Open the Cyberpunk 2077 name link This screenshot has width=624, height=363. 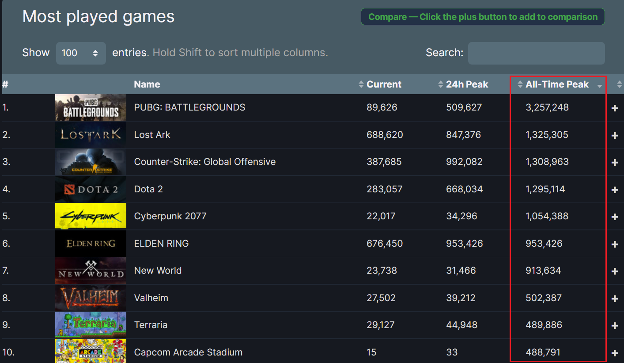170,216
